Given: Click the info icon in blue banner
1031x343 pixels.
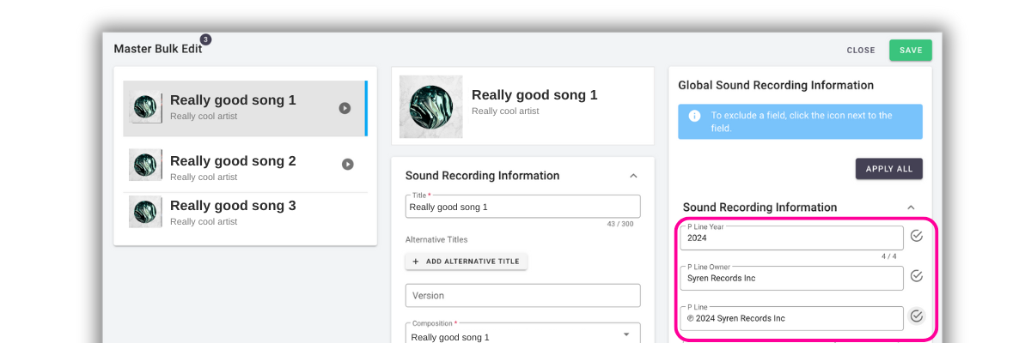Looking at the screenshot, I should tap(694, 116).
